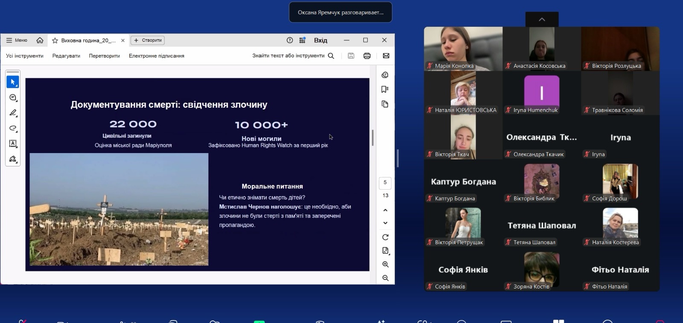Go to previous page with up chevron
Viewport: 683px width, 323px height.
(x=385, y=210)
